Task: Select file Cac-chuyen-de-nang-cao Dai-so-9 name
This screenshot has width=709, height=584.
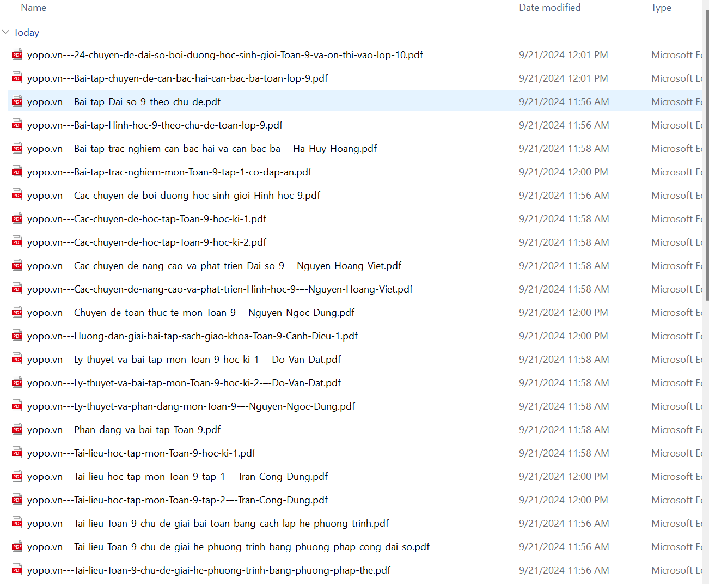Action: (214, 266)
